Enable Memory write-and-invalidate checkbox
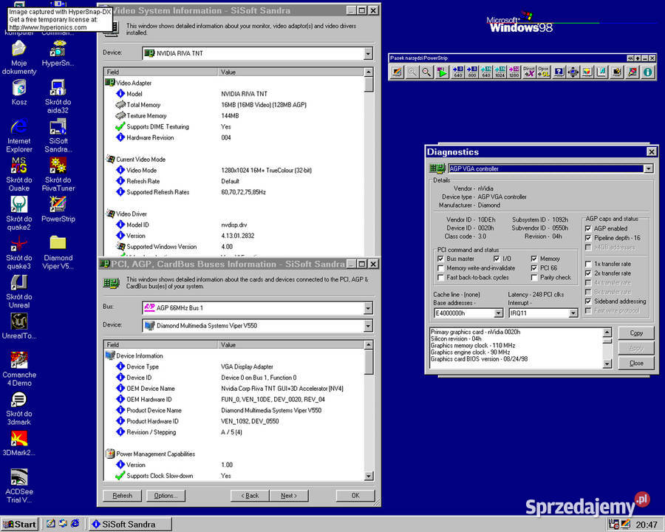The image size is (665, 532). pos(440,268)
